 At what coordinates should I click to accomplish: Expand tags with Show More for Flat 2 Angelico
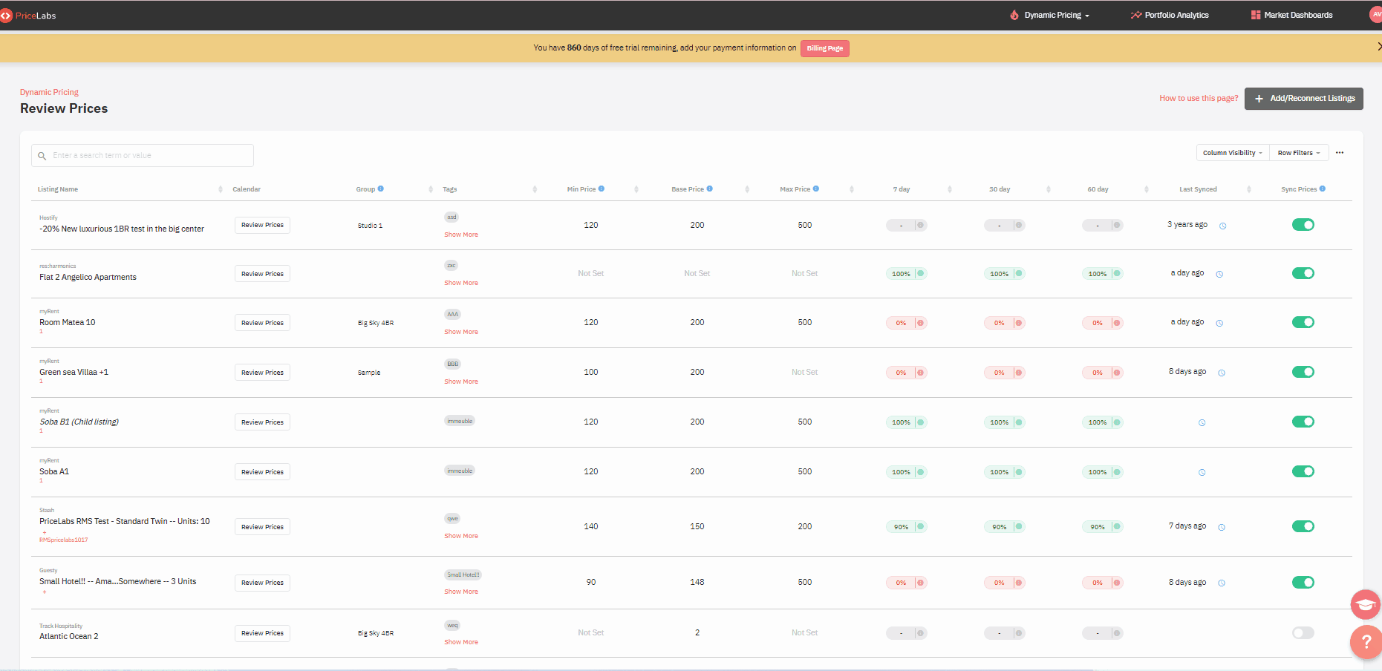pos(461,283)
